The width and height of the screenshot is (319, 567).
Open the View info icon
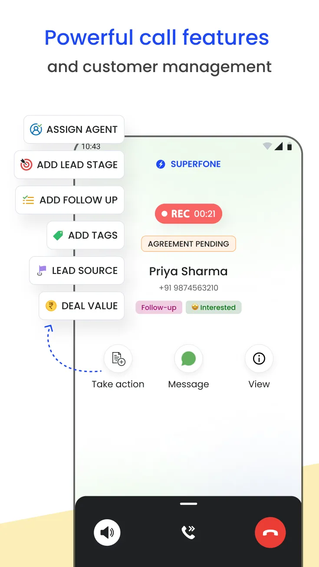pos(259,358)
